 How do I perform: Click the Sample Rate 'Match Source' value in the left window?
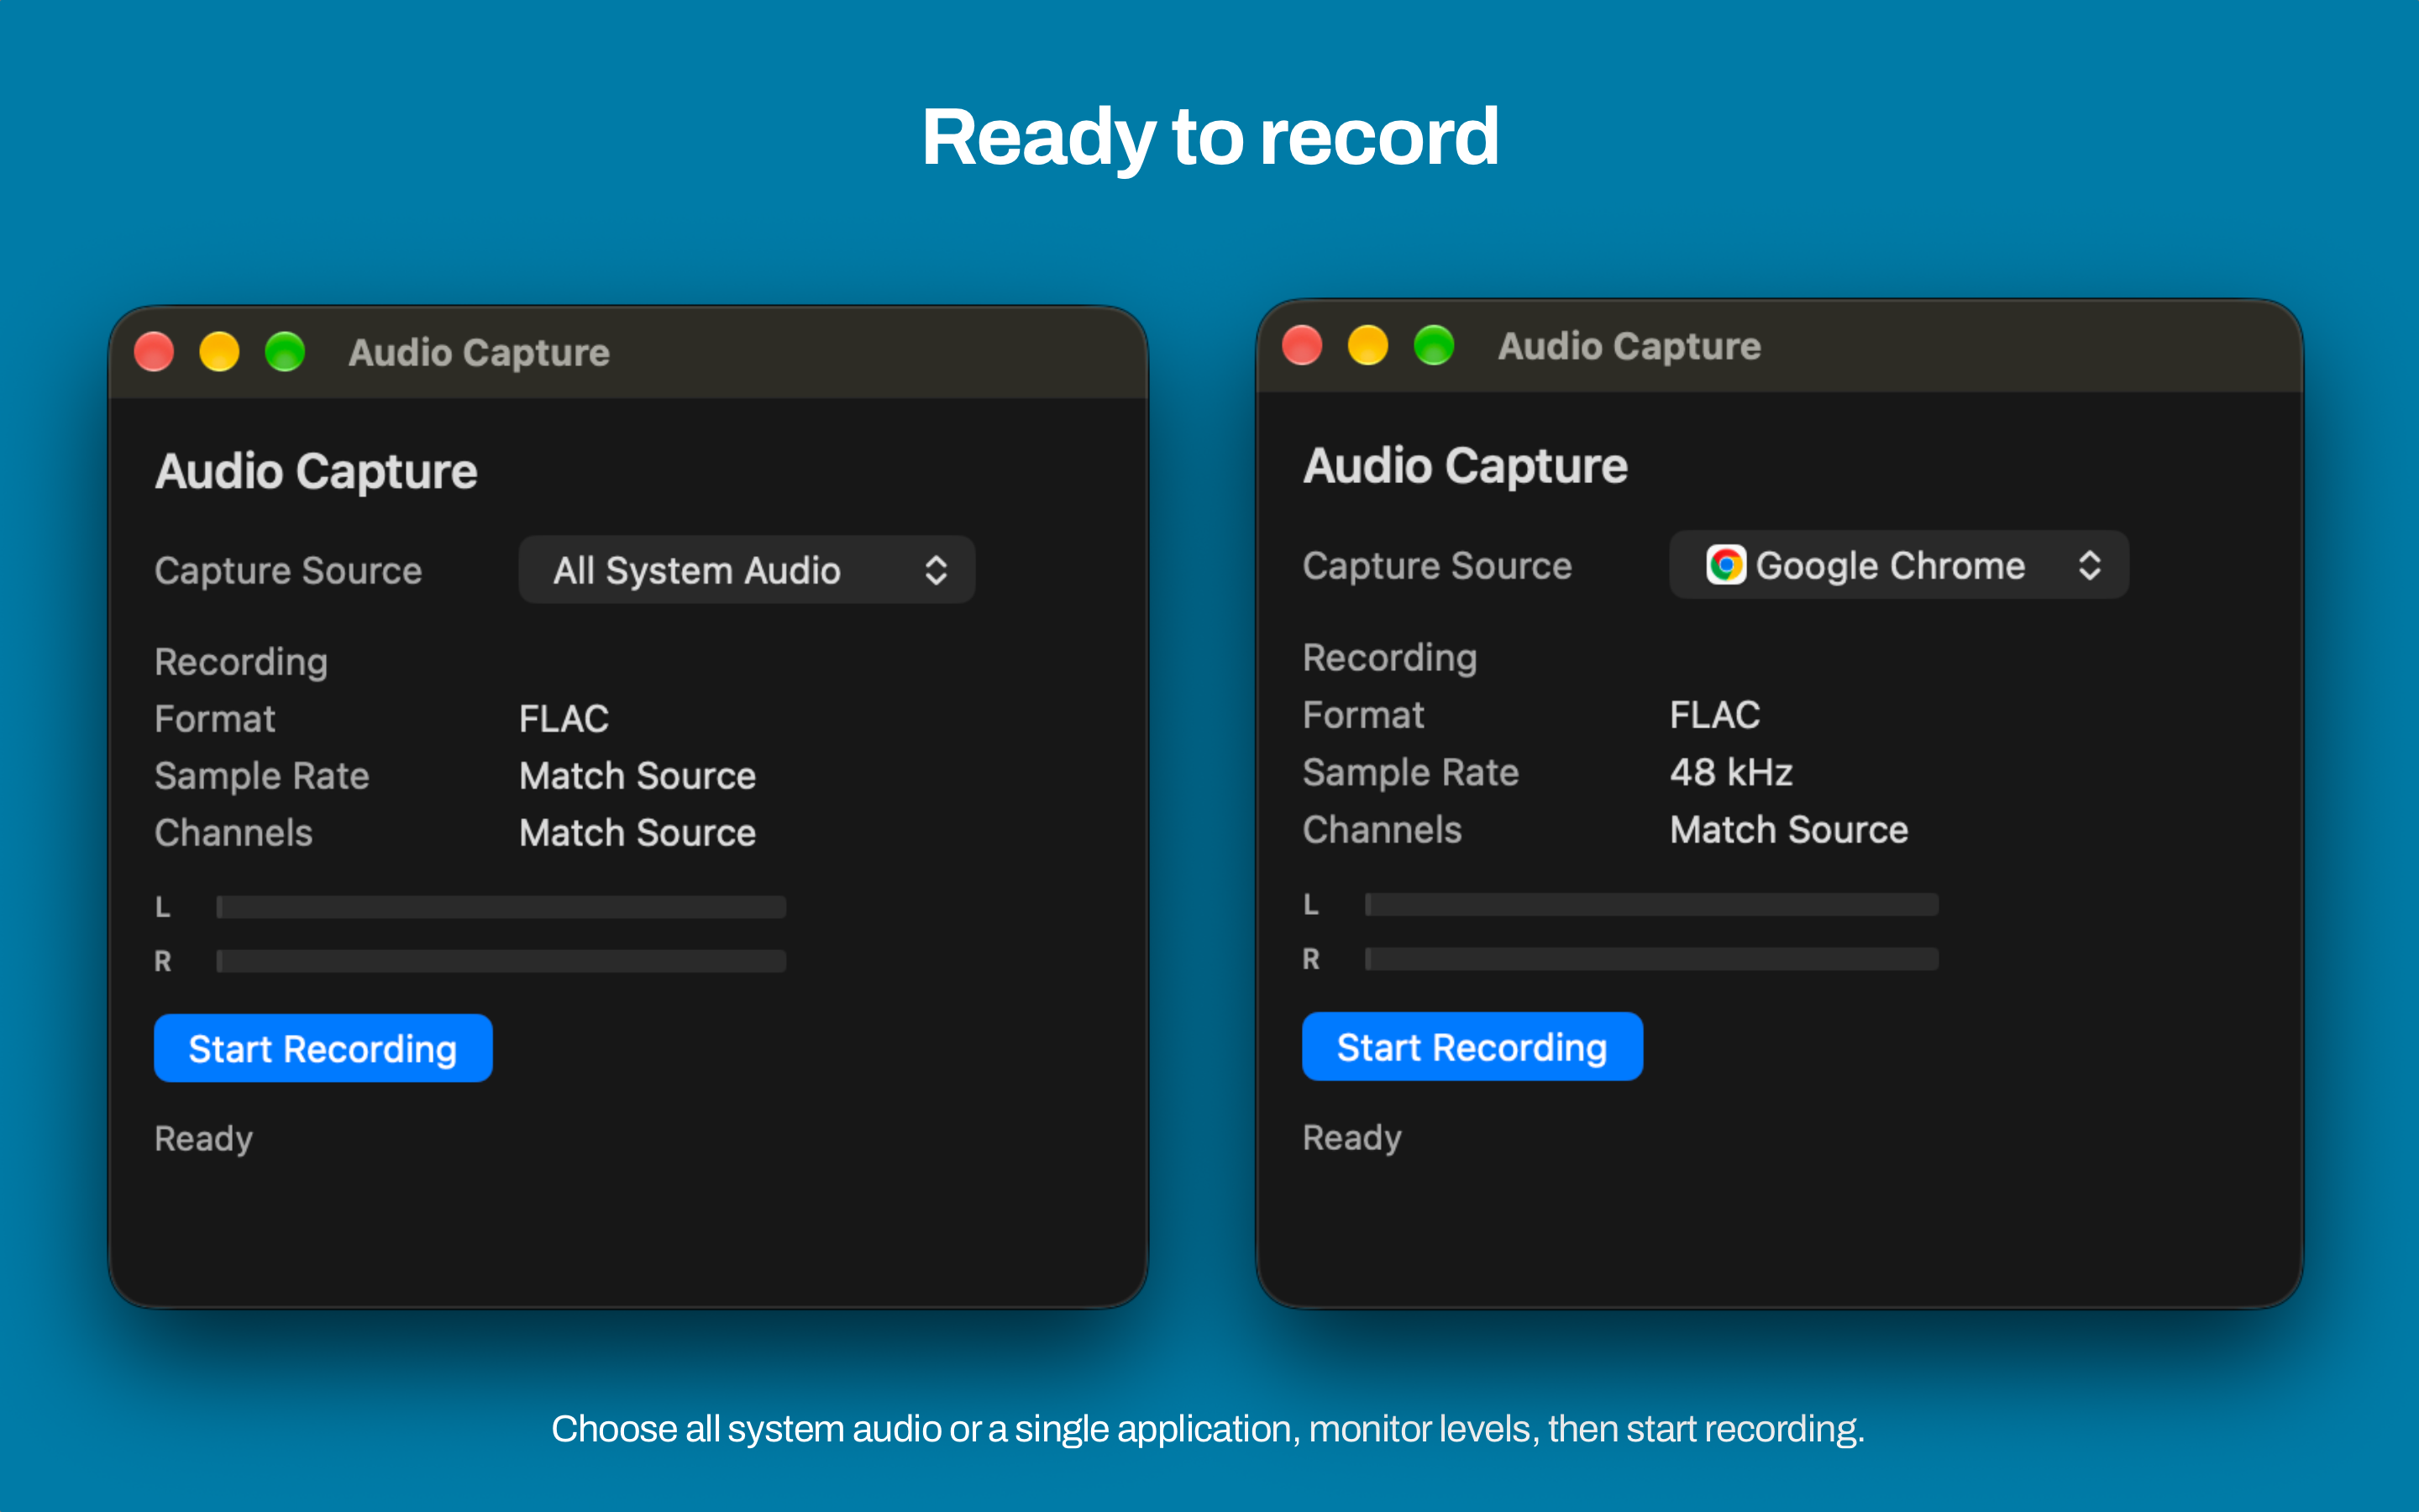[638, 776]
